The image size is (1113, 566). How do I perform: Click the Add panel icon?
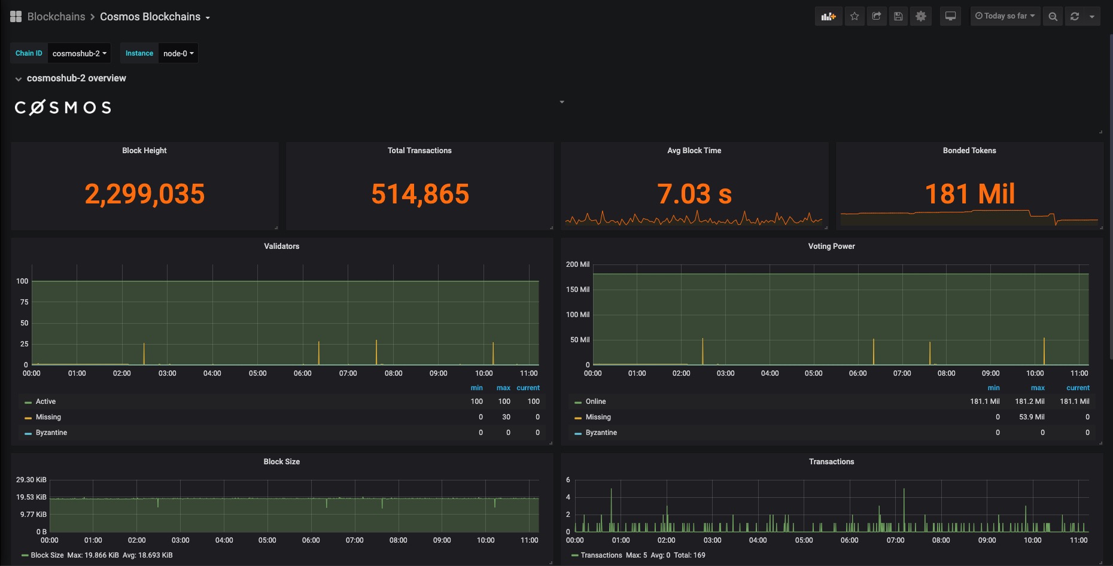(829, 16)
